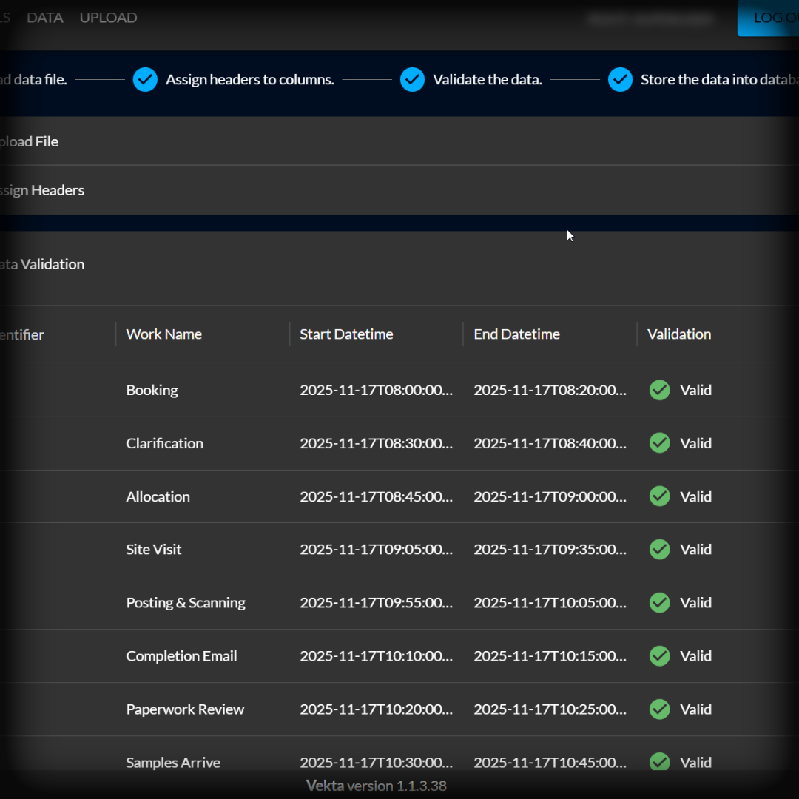The width and height of the screenshot is (799, 799).
Task: Click the Valid check icon on Site Visit row
Action: point(658,549)
